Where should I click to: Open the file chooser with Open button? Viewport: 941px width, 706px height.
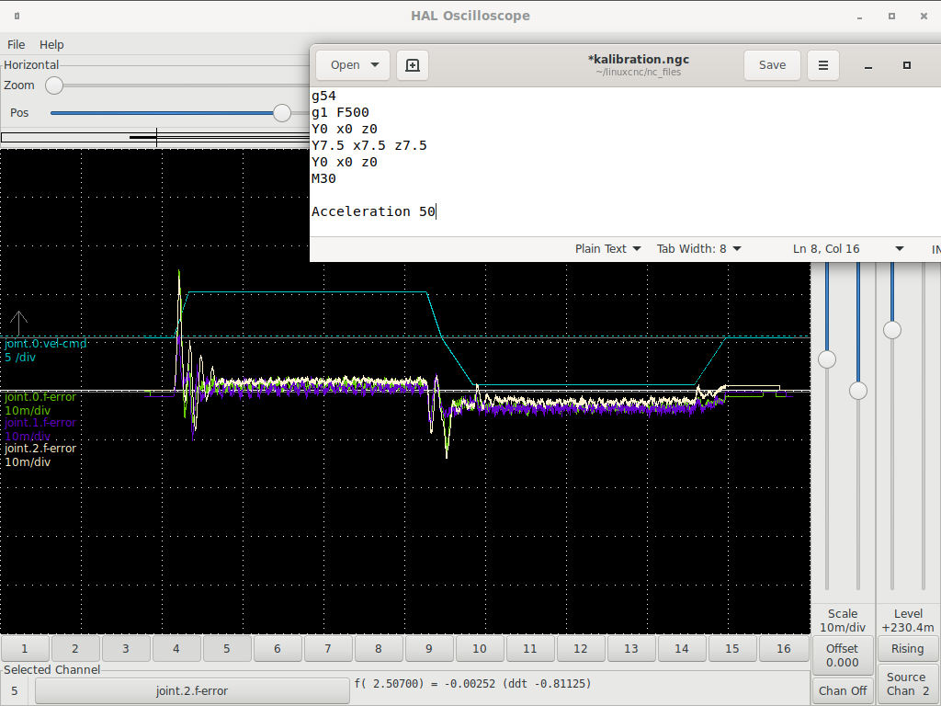click(x=353, y=65)
